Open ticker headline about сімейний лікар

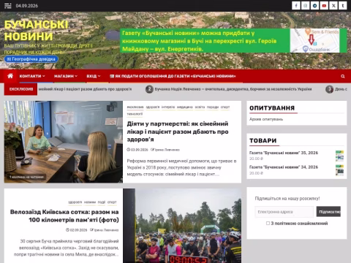[85, 89]
